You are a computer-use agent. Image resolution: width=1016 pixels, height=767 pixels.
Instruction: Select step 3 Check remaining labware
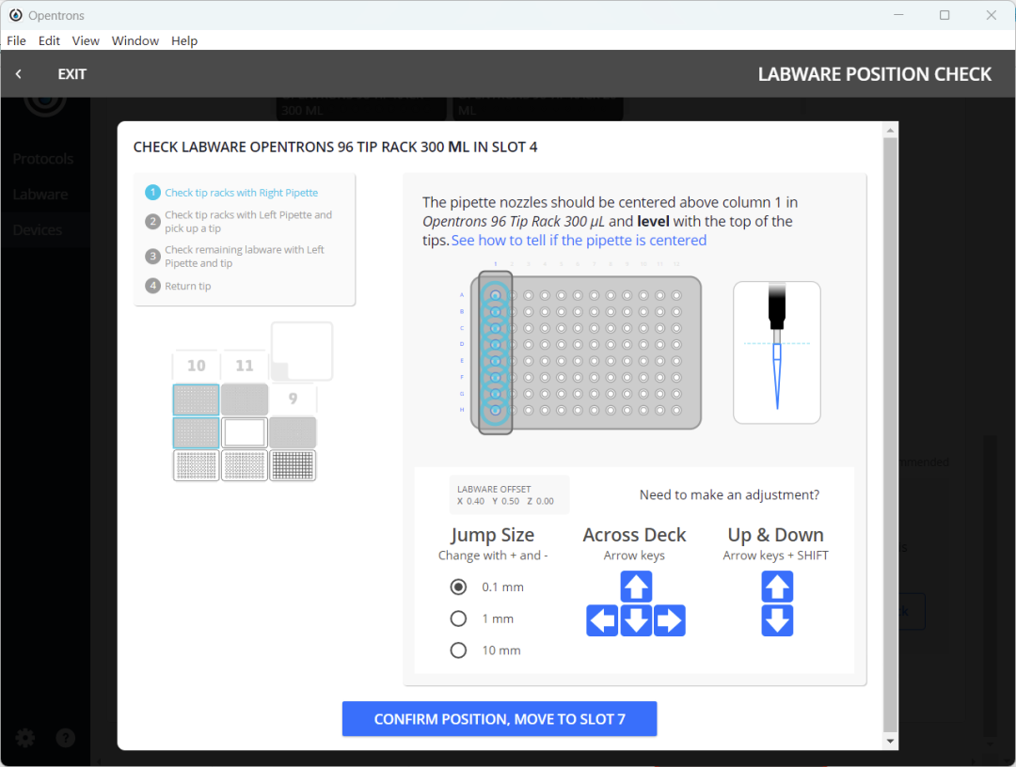tap(235, 257)
